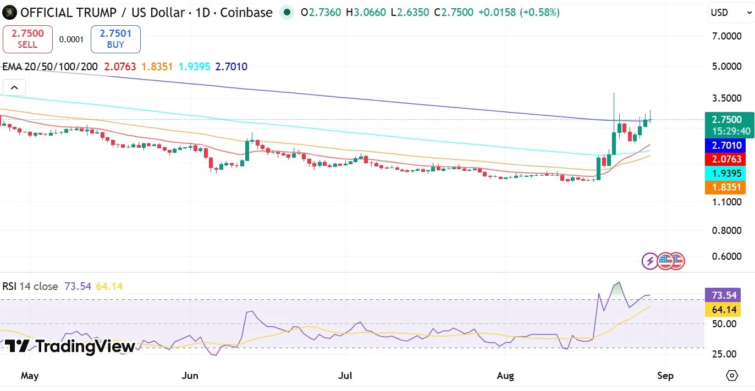Screen dimensions: 755x391
Task: Click the OFFICIAL TRUMP / US Dollar symbol title
Action: point(146,12)
